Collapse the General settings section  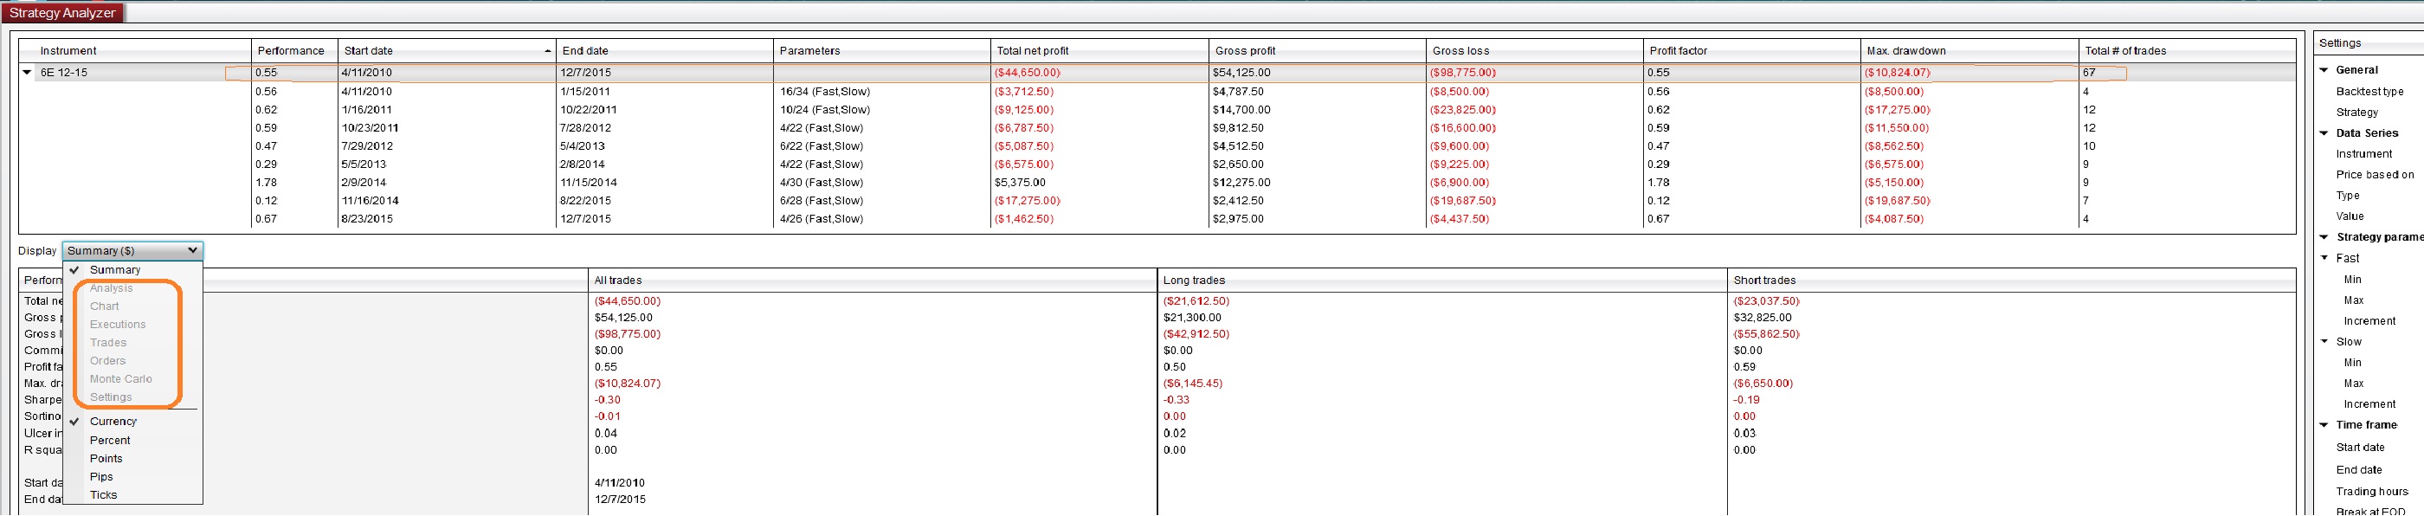(x=2324, y=71)
